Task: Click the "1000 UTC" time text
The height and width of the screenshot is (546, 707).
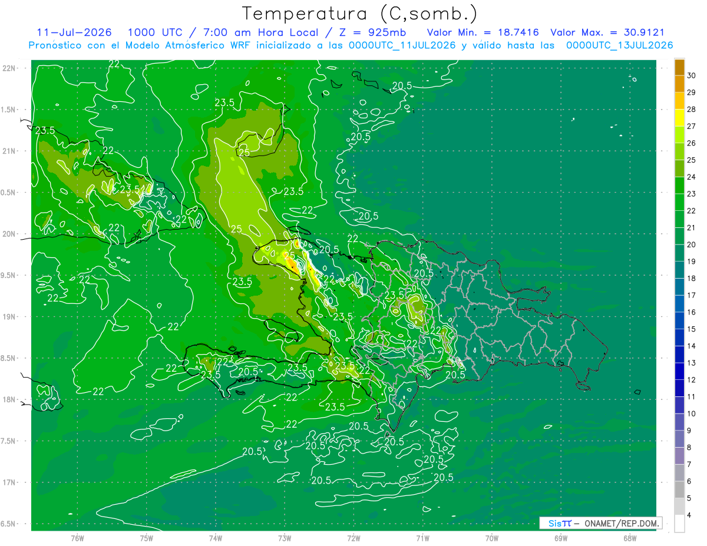Action: click(x=154, y=32)
